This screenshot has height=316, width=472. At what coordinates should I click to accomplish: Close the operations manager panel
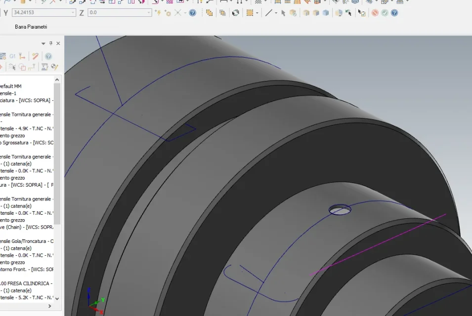[58, 43]
